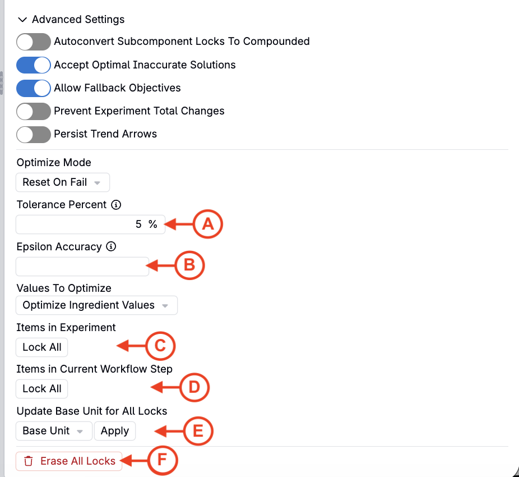
Task: Turn off Allow Fallback Objectives
Action: pyautogui.click(x=34, y=88)
